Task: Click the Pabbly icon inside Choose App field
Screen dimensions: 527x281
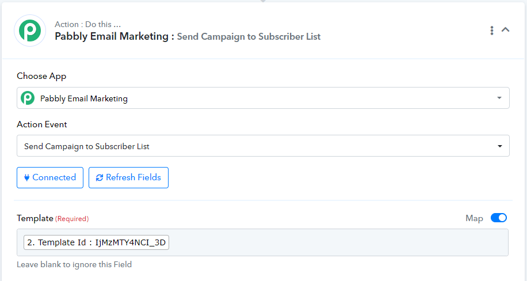Action: (x=28, y=98)
